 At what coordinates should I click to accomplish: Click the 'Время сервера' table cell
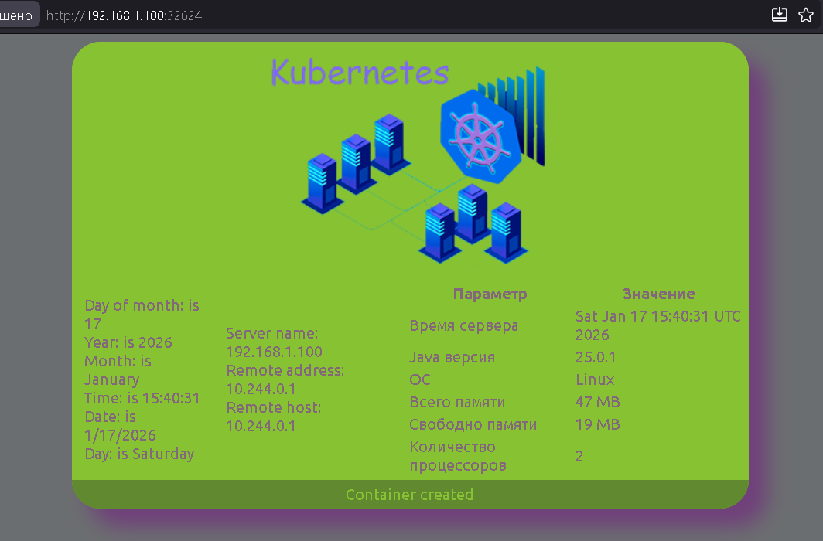tap(464, 325)
